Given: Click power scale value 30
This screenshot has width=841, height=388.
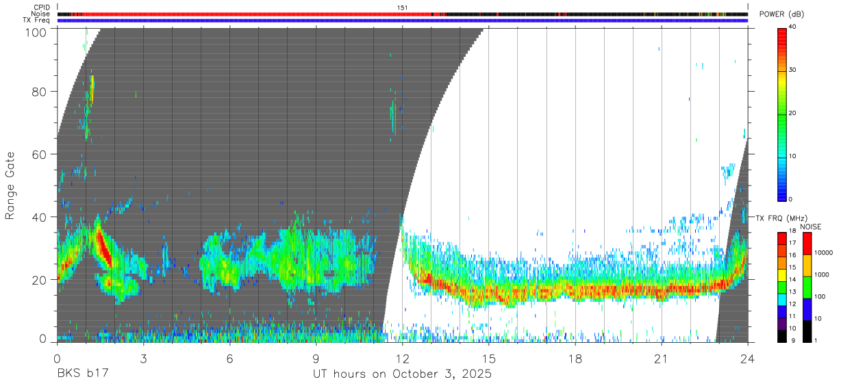Looking at the screenshot, I should pyautogui.click(x=793, y=70).
